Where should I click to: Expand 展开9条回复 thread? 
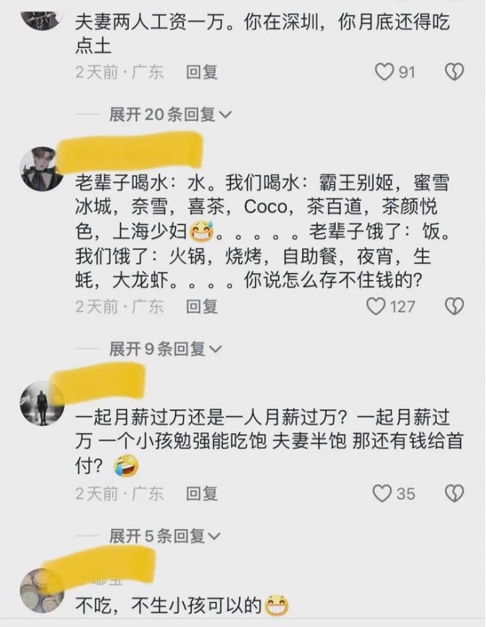[x=165, y=349]
